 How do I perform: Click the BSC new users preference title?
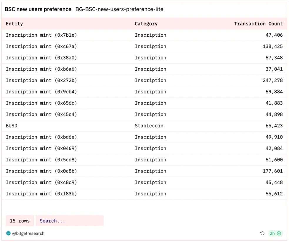pos(38,9)
